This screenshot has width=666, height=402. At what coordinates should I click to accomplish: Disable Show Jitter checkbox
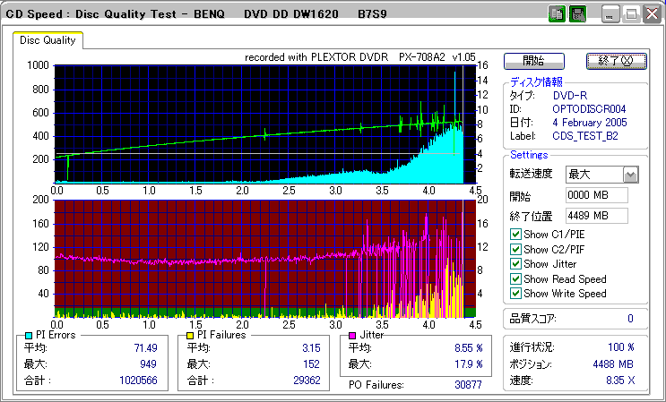515,264
